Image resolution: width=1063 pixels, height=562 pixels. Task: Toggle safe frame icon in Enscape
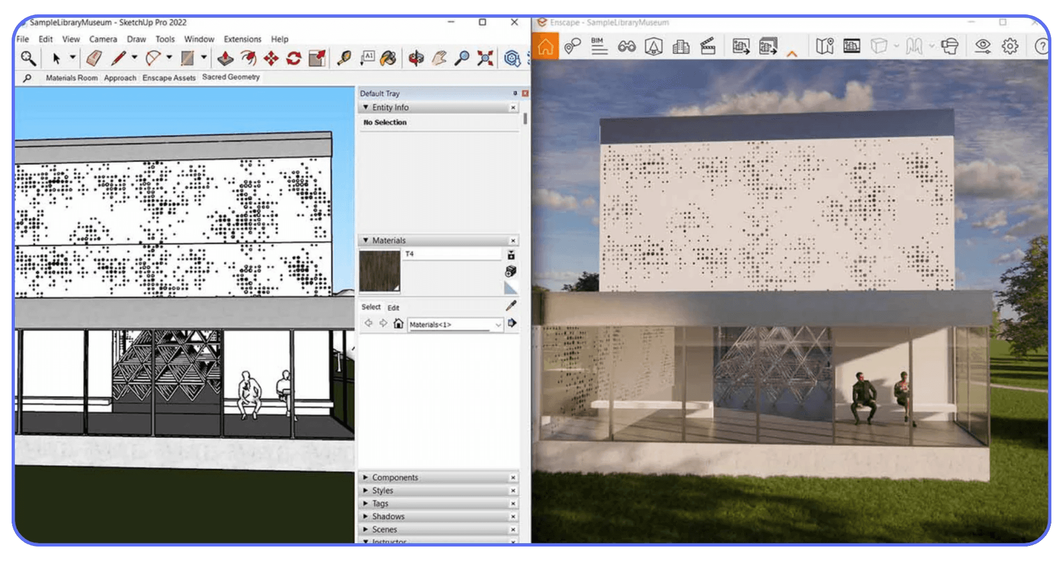(654, 46)
